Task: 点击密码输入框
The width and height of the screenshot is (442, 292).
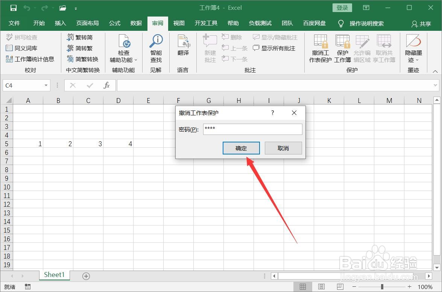Action: (x=252, y=129)
